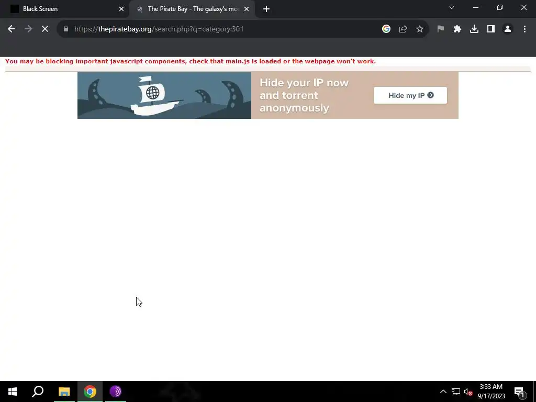The image size is (536, 402).
Task: Click the pirate ship banner image
Action: pos(164,95)
